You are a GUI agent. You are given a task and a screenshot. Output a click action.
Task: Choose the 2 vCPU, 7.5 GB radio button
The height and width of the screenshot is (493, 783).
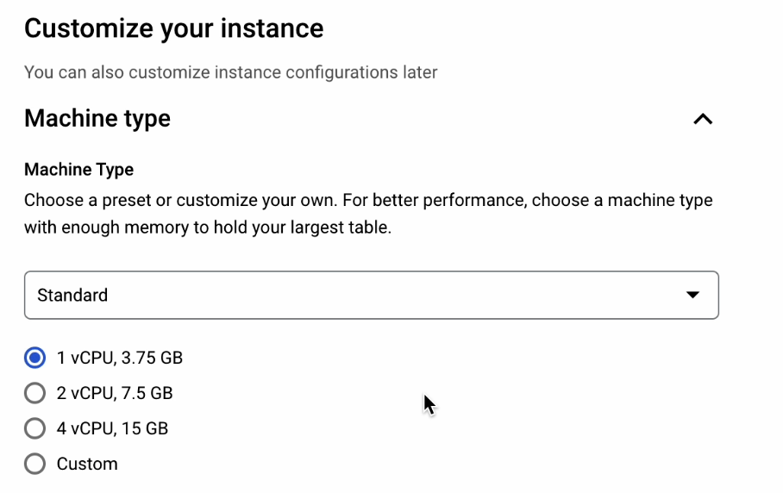[35, 393]
